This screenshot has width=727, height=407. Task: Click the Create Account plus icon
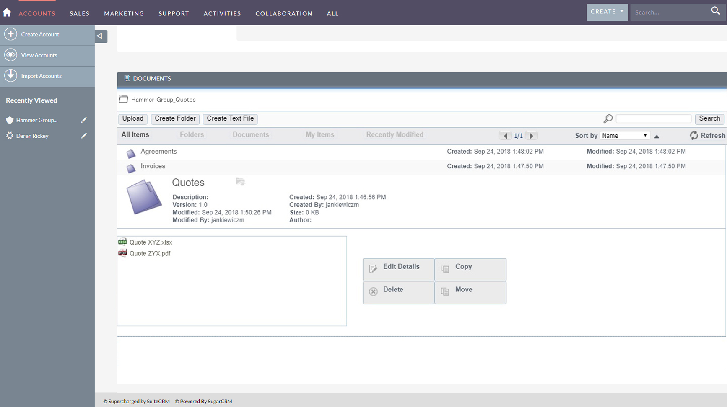pos(10,34)
